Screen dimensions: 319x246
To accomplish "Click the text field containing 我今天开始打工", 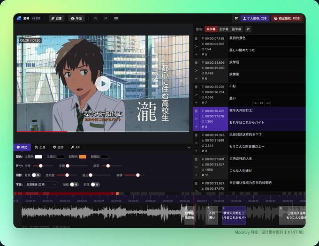I will (x=267, y=113).
